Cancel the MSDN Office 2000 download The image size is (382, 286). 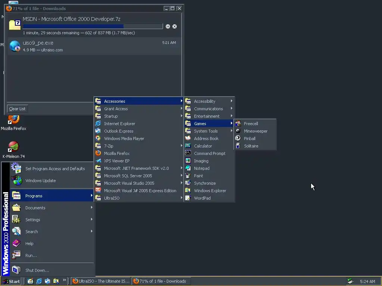(x=175, y=26)
